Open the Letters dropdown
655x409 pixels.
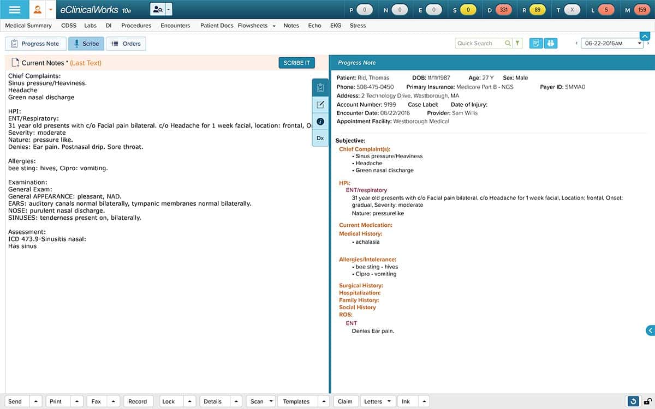378,401
